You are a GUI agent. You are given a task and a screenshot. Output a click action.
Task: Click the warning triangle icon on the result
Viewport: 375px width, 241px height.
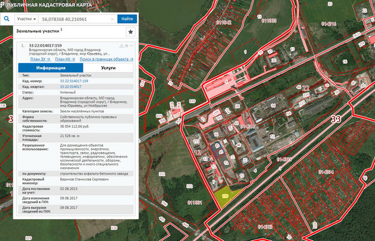pyautogui.click(x=121, y=46)
